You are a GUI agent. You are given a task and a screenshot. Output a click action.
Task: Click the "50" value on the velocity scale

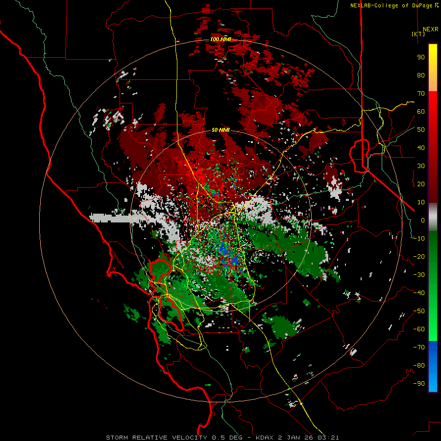[421, 130]
